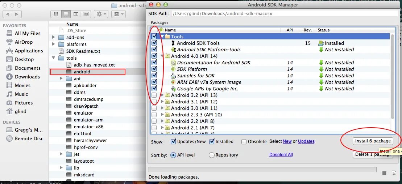
Task: Collapse the Tools package group
Action: point(162,37)
